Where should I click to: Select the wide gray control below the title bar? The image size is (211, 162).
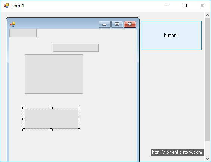pyautogui.click(x=76, y=47)
